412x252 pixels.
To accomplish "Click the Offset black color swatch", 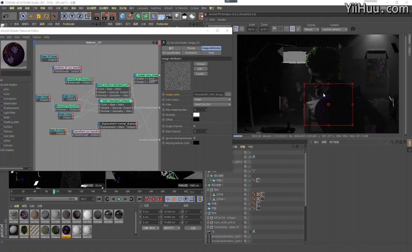I will click(196, 119).
